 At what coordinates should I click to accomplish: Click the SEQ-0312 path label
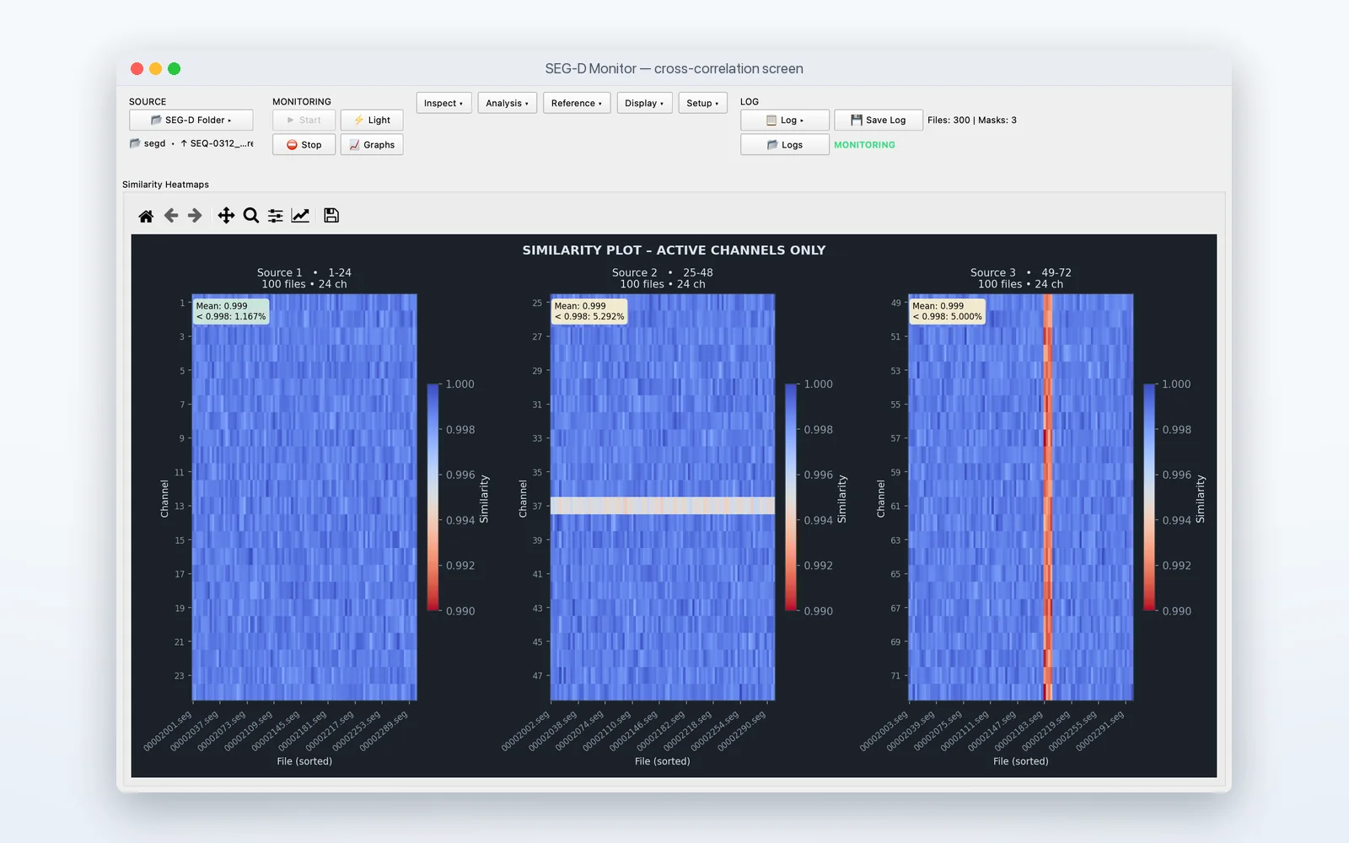(217, 144)
